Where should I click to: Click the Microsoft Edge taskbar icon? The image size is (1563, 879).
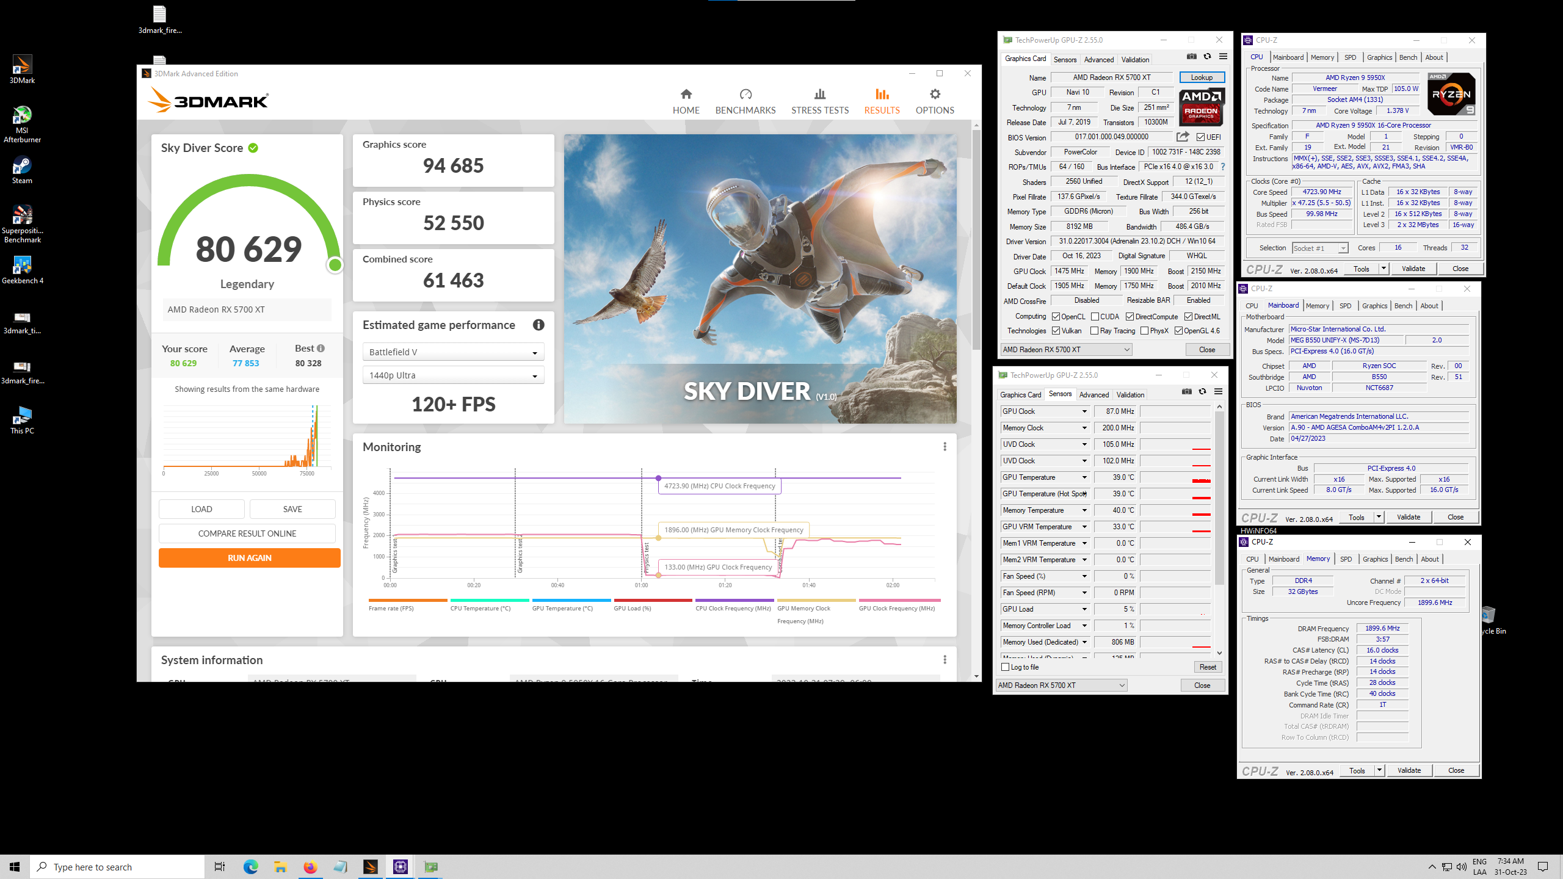pyautogui.click(x=250, y=867)
